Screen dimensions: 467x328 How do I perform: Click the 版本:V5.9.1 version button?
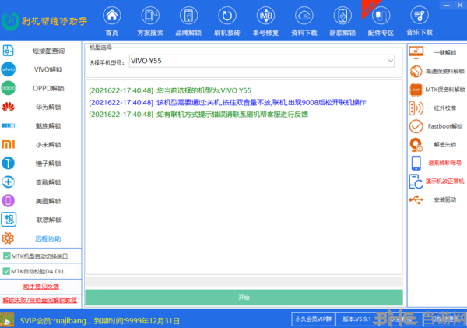point(356,319)
